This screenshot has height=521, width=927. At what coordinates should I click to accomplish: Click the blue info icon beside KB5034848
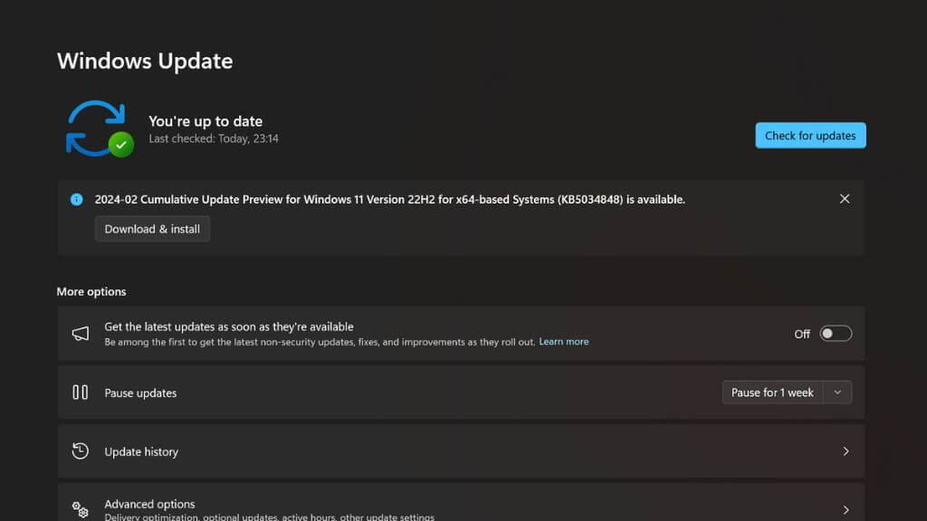tap(77, 199)
